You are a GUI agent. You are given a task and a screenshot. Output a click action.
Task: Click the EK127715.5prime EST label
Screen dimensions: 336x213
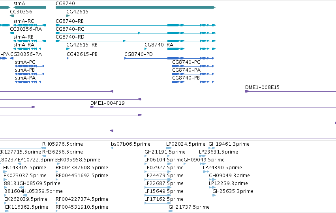[x=21, y=152]
